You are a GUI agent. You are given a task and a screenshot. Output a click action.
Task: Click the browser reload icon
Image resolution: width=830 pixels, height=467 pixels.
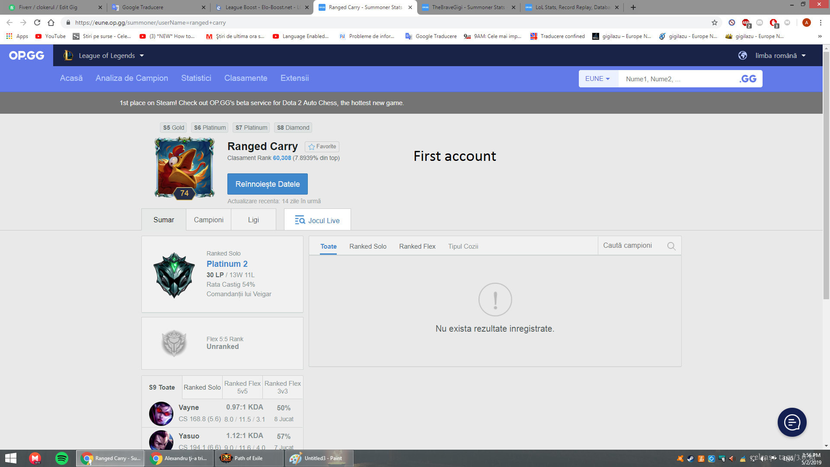tap(37, 22)
